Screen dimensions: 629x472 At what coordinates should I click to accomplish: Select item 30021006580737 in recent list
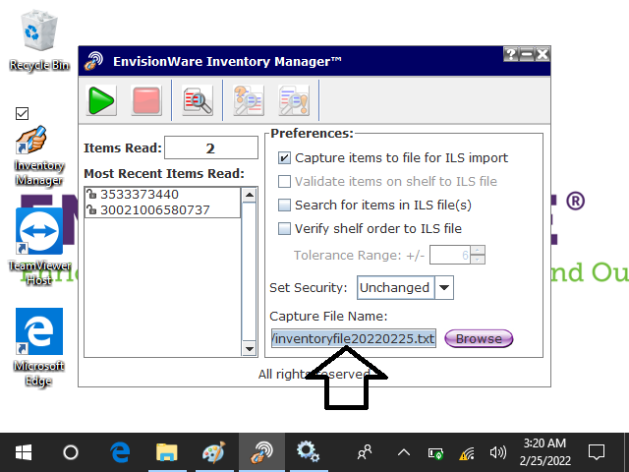coord(162,209)
